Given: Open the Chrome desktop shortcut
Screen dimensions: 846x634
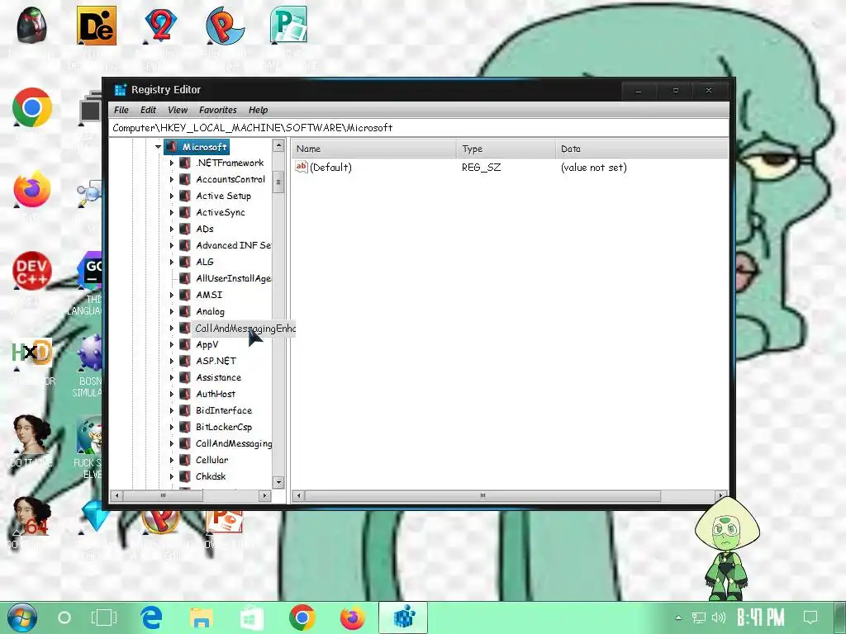Looking at the screenshot, I should [x=32, y=108].
